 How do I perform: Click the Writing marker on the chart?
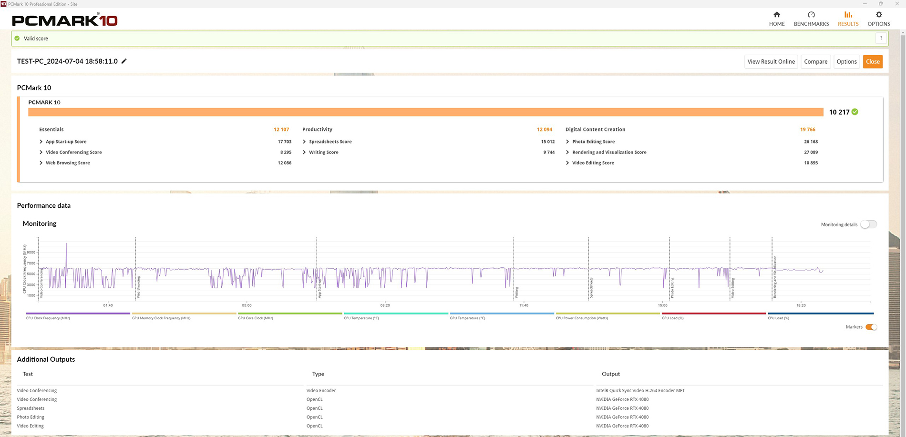tap(516, 292)
